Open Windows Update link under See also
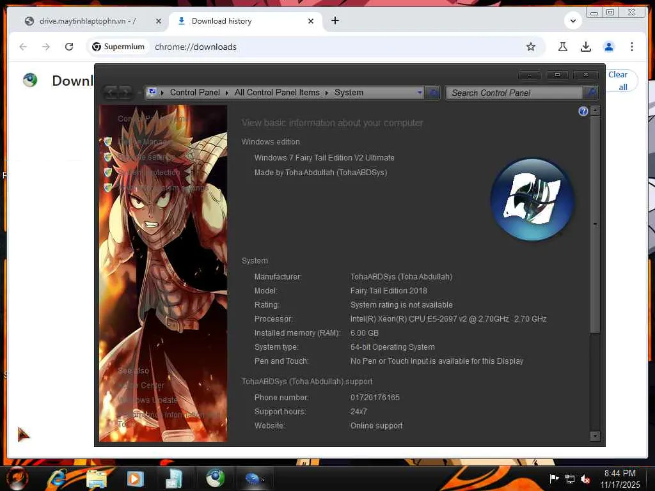655x491 pixels. pos(148,400)
